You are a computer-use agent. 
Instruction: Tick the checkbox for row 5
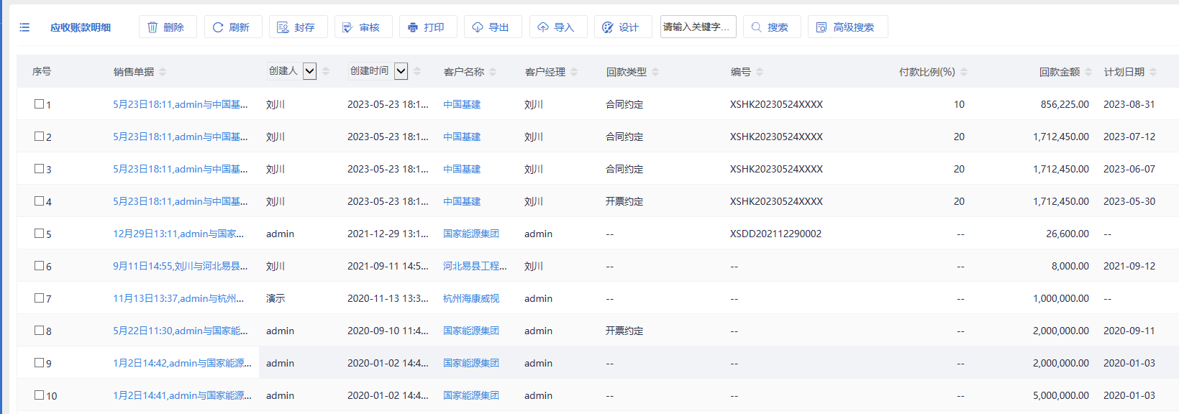click(40, 233)
